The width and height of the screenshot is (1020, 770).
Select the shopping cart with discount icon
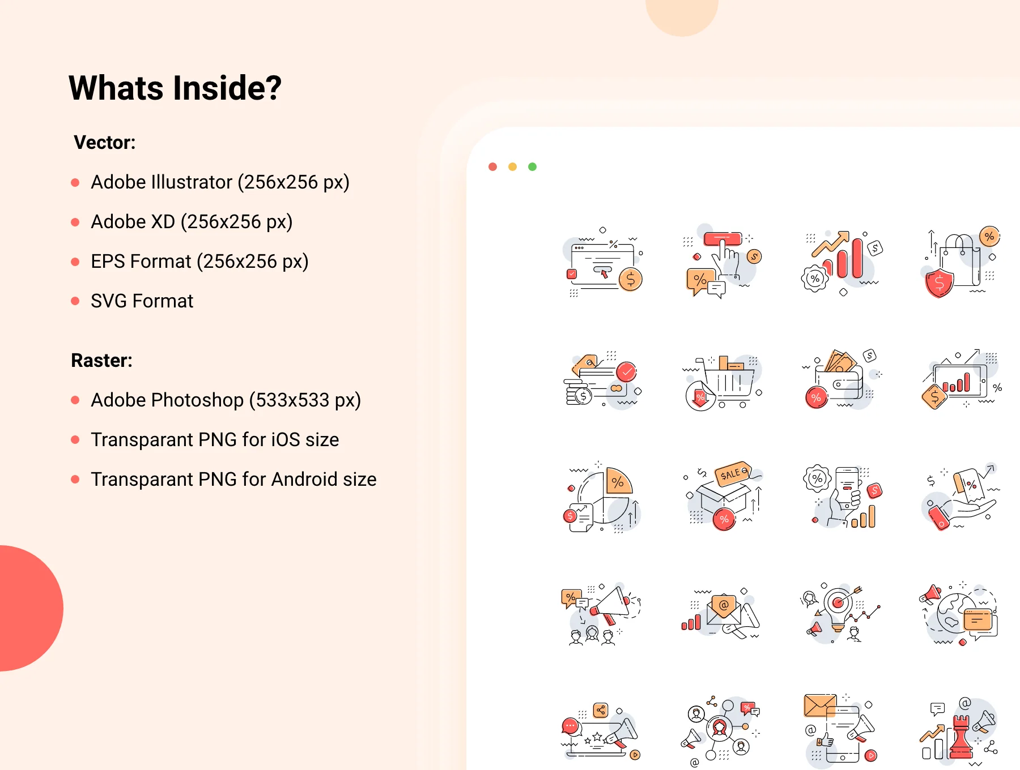pyautogui.click(x=722, y=383)
